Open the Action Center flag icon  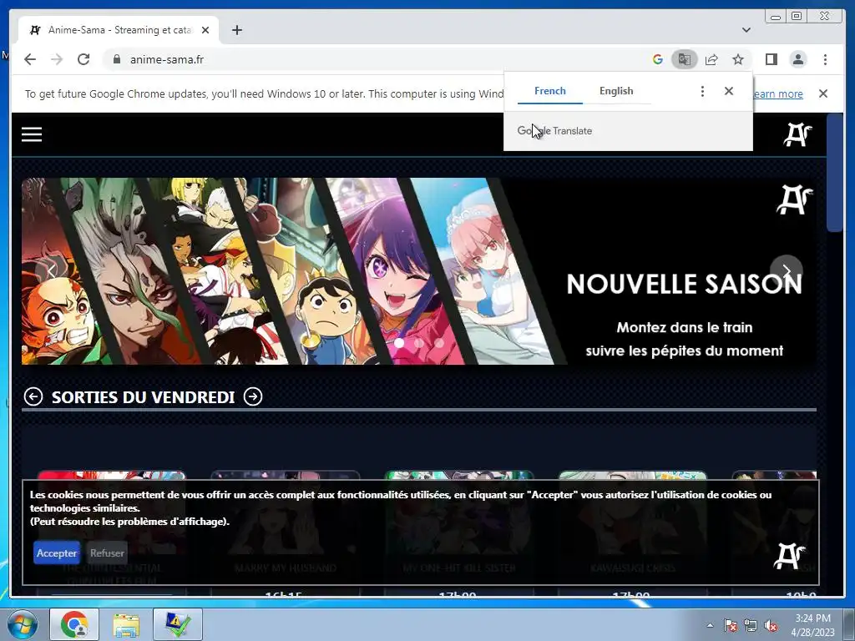pos(730,626)
